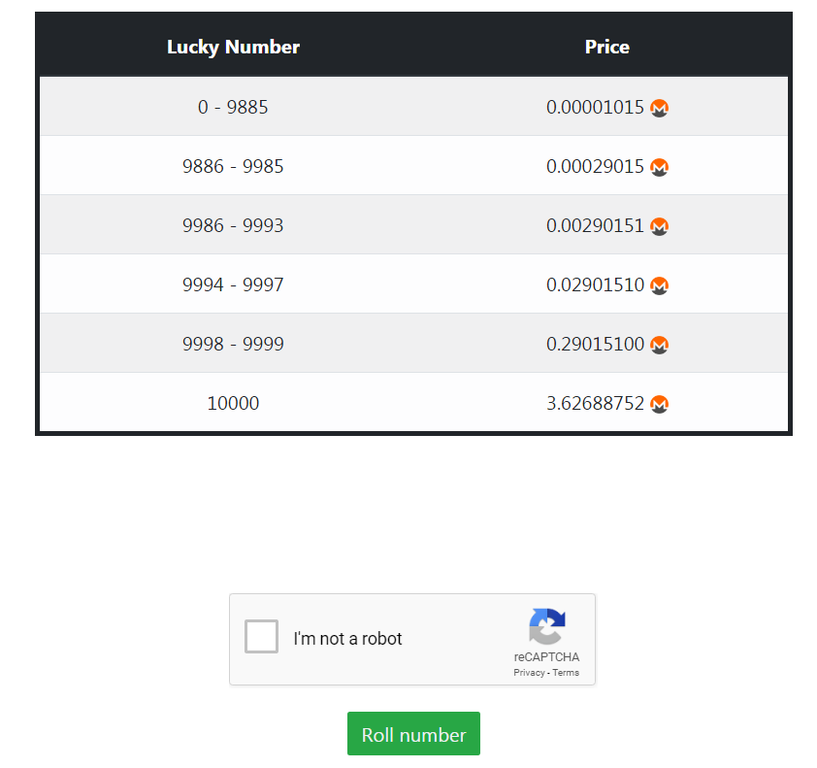Screen dimensions: 817x768
Task: Open the reCAPTCHA Privacy link
Action: point(529,673)
